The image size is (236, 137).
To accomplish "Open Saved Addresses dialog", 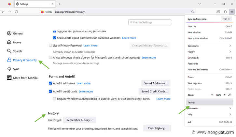I will [x=156, y=83].
